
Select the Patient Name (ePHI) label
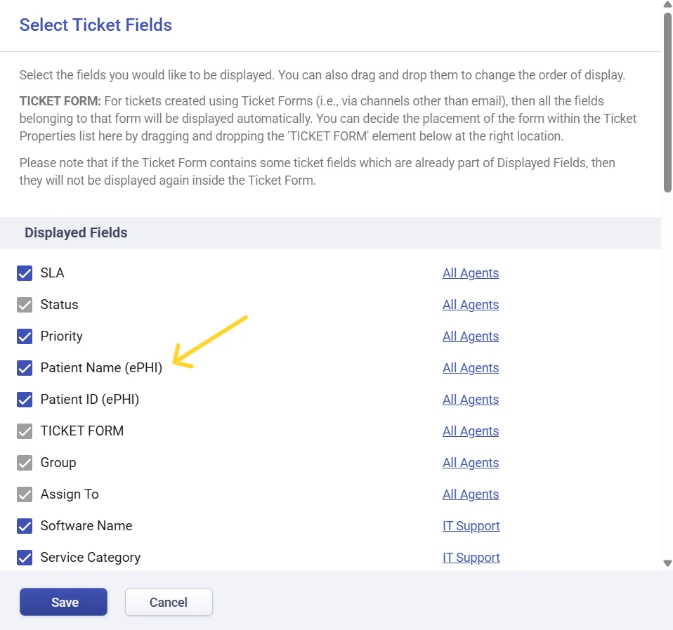point(101,368)
